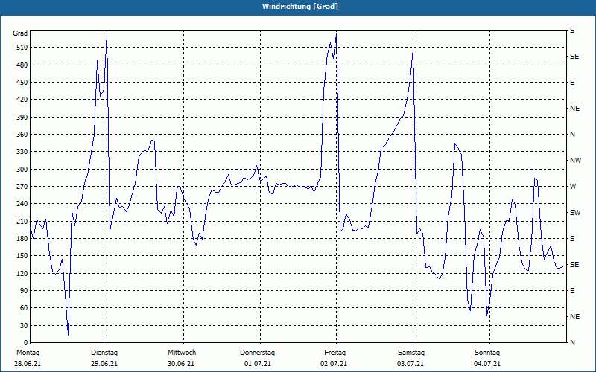596x372 pixels.
Task: Select the 'E' compass label on the 90 gridline
Action: click(x=572, y=291)
